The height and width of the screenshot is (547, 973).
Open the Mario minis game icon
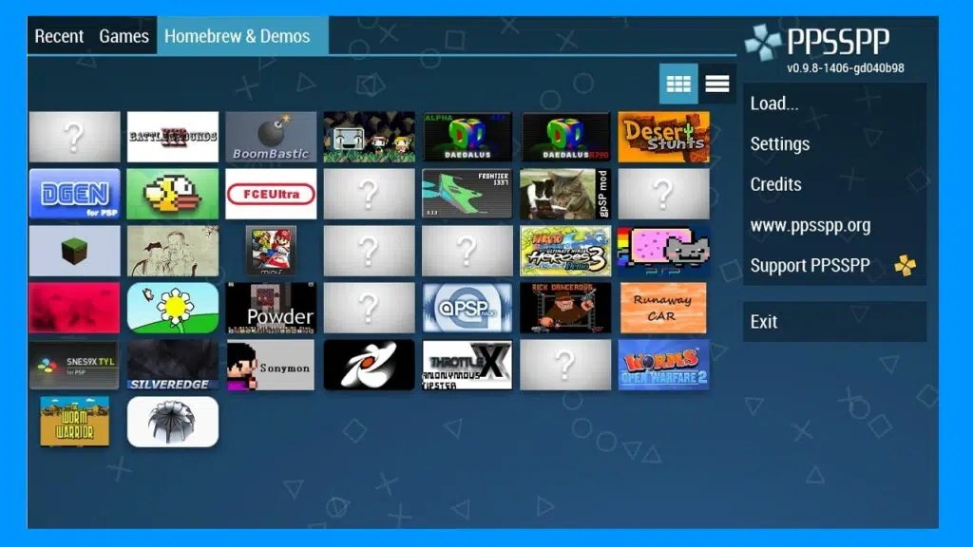[x=271, y=251]
